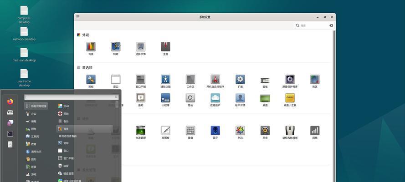Open the chat app in menu favorites
Viewport: 405px width, 182px height.
[10, 123]
